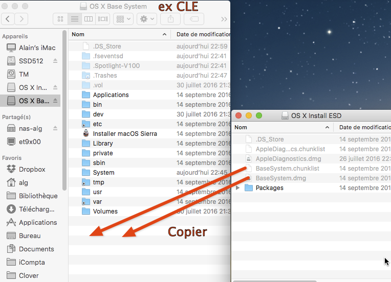Select SSD512 drive in sidebar
The image size is (391, 282).
(31, 61)
